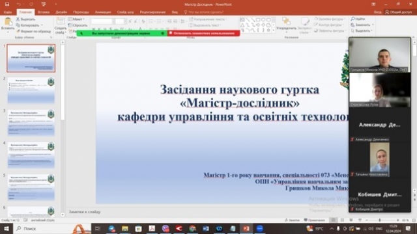Open File Explorer in Windows taskbar
417x234 pixels.
point(125,228)
